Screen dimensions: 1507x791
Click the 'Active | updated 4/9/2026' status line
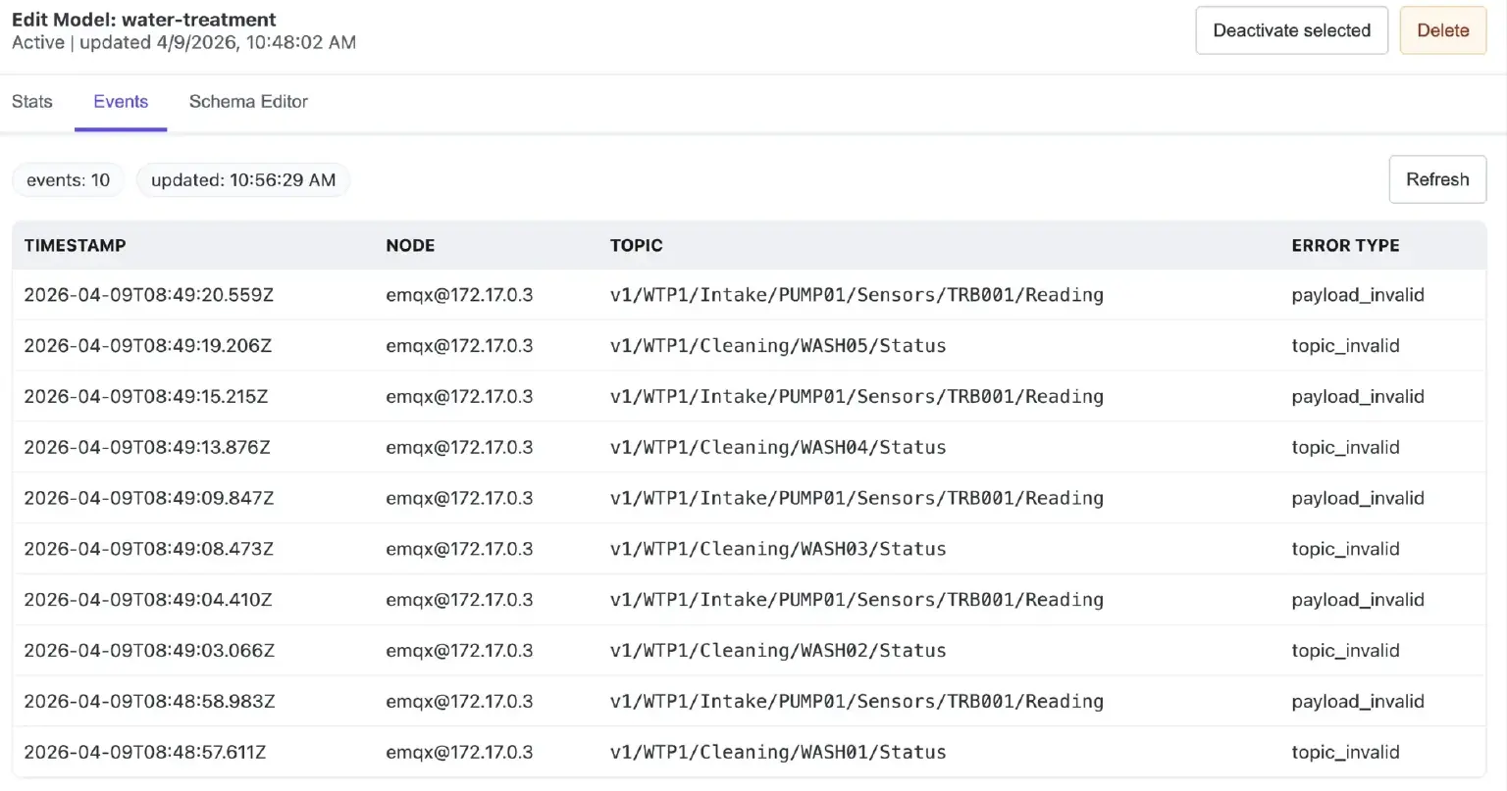point(183,43)
